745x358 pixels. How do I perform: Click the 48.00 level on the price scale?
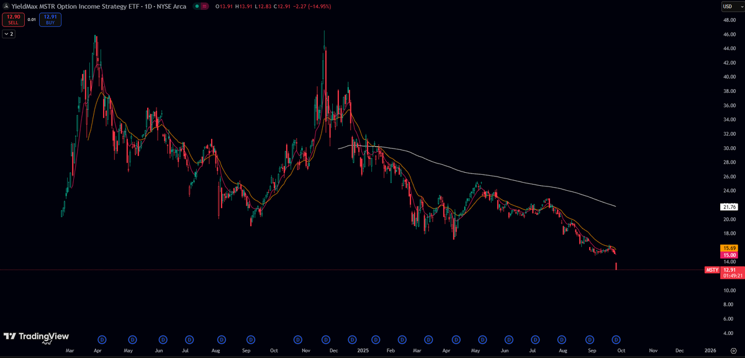pyautogui.click(x=729, y=20)
